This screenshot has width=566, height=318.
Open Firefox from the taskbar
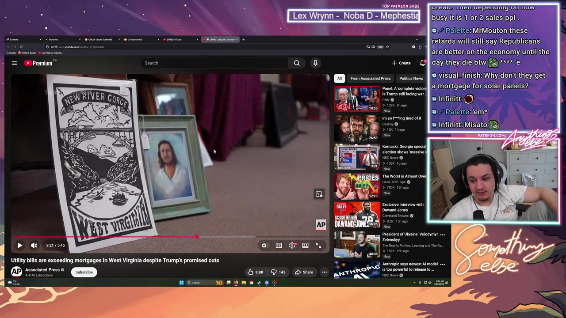(236, 283)
